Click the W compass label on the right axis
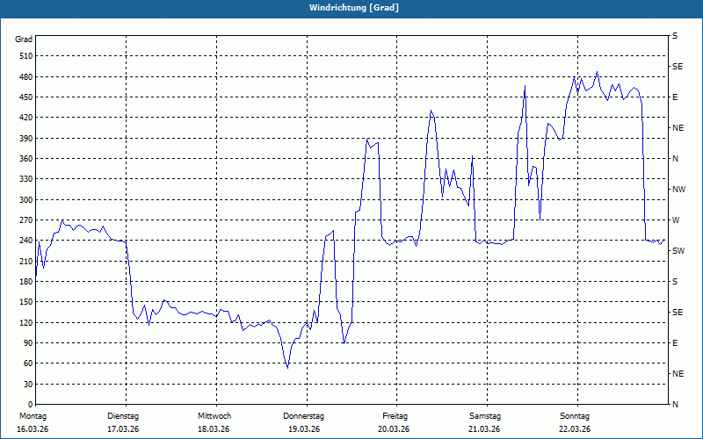The width and height of the screenshot is (703, 439). click(675, 219)
